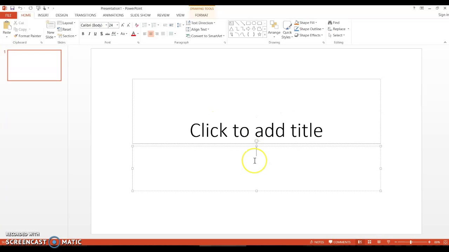Center the text alignment
The width and height of the screenshot is (449, 252).
pos(151,34)
